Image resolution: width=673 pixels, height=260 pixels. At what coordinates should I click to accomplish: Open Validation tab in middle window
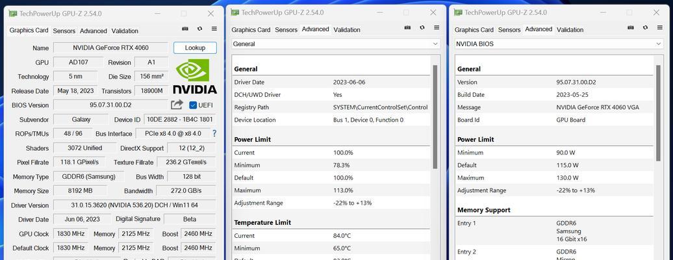click(x=347, y=30)
